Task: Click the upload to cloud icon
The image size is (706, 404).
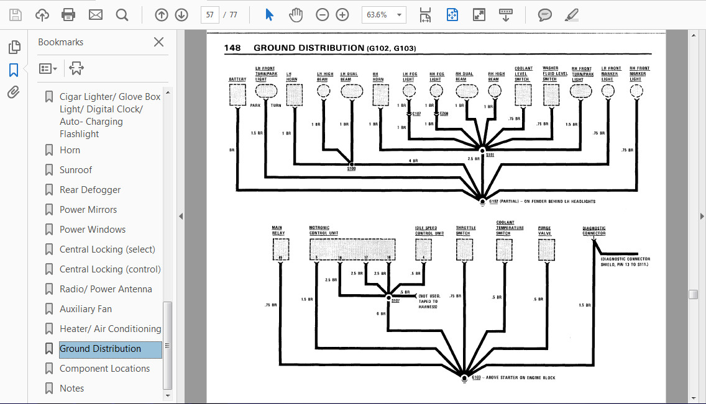Action: click(x=42, y=15)
